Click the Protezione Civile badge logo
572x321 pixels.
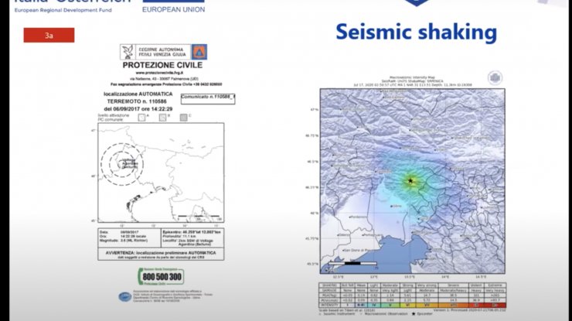(x=199, y=52)
